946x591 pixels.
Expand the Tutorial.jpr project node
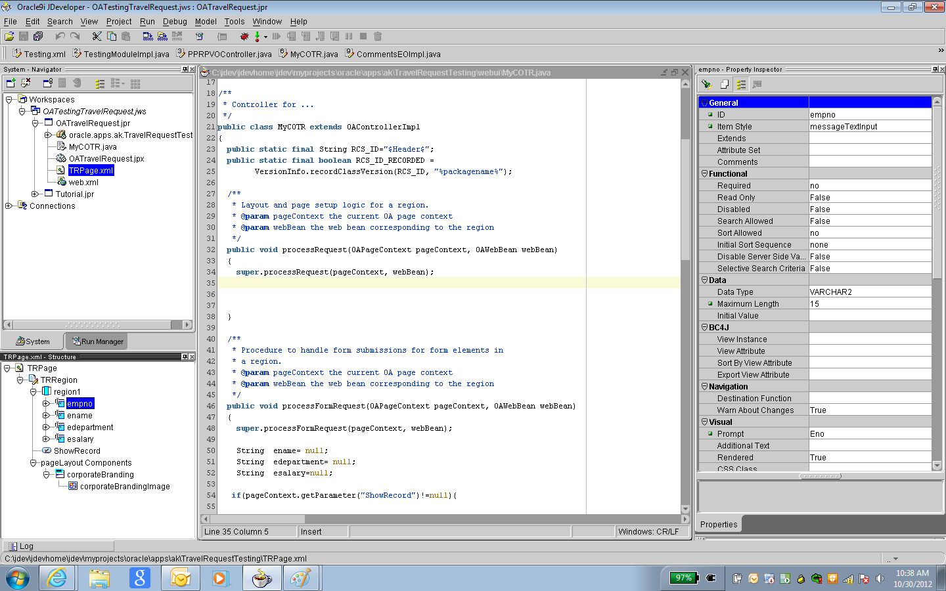pos(35,194)
